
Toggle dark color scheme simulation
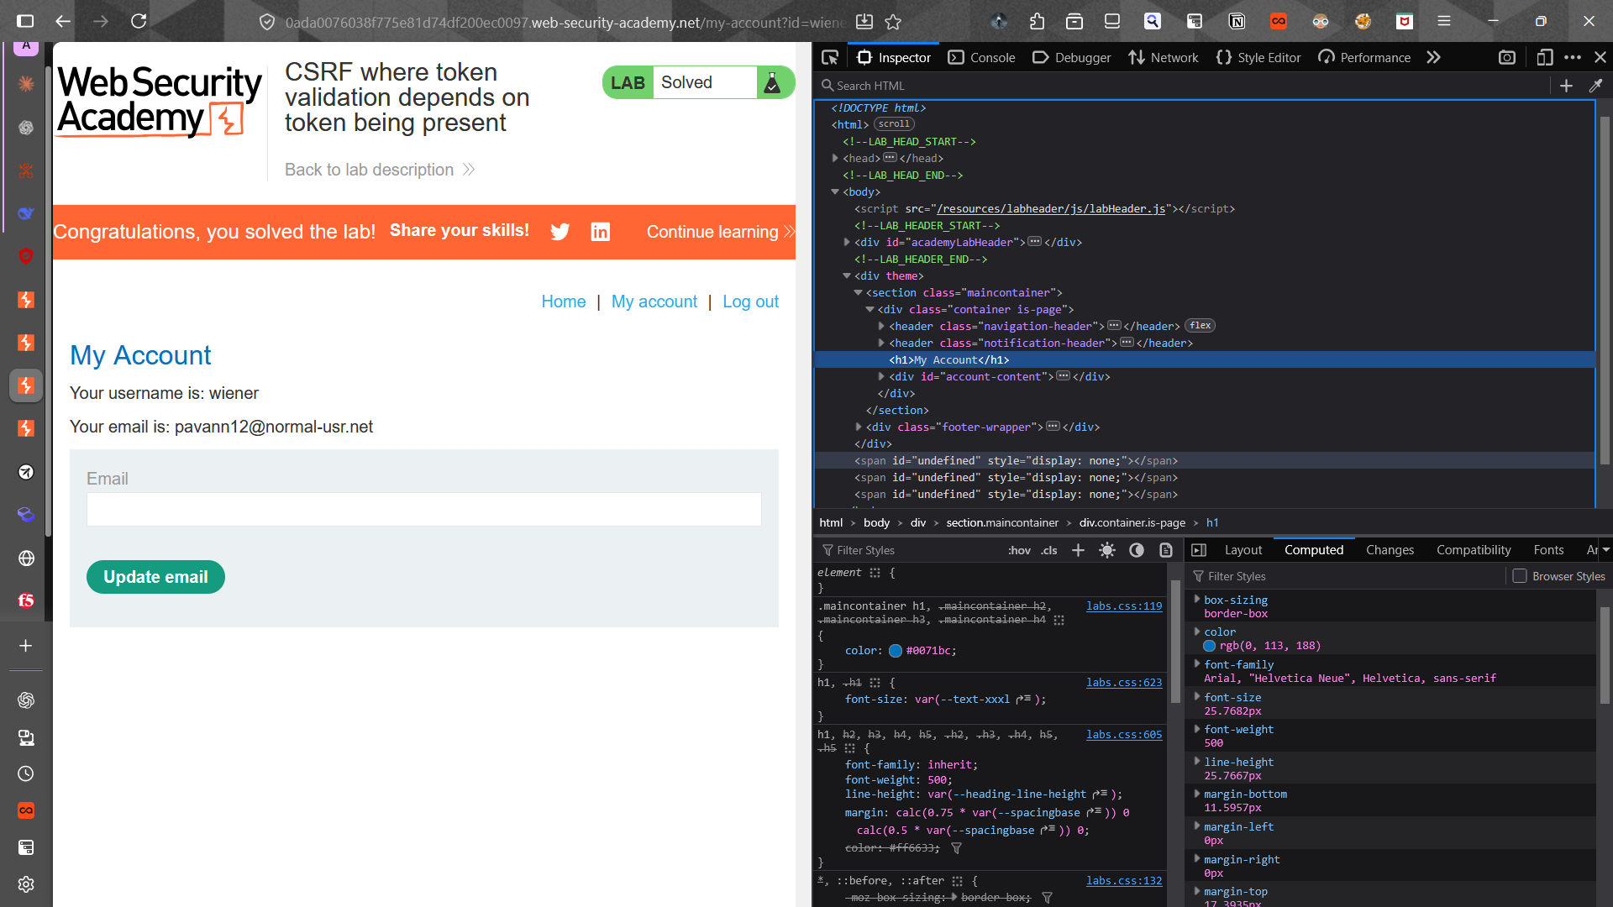(1137, 550)
